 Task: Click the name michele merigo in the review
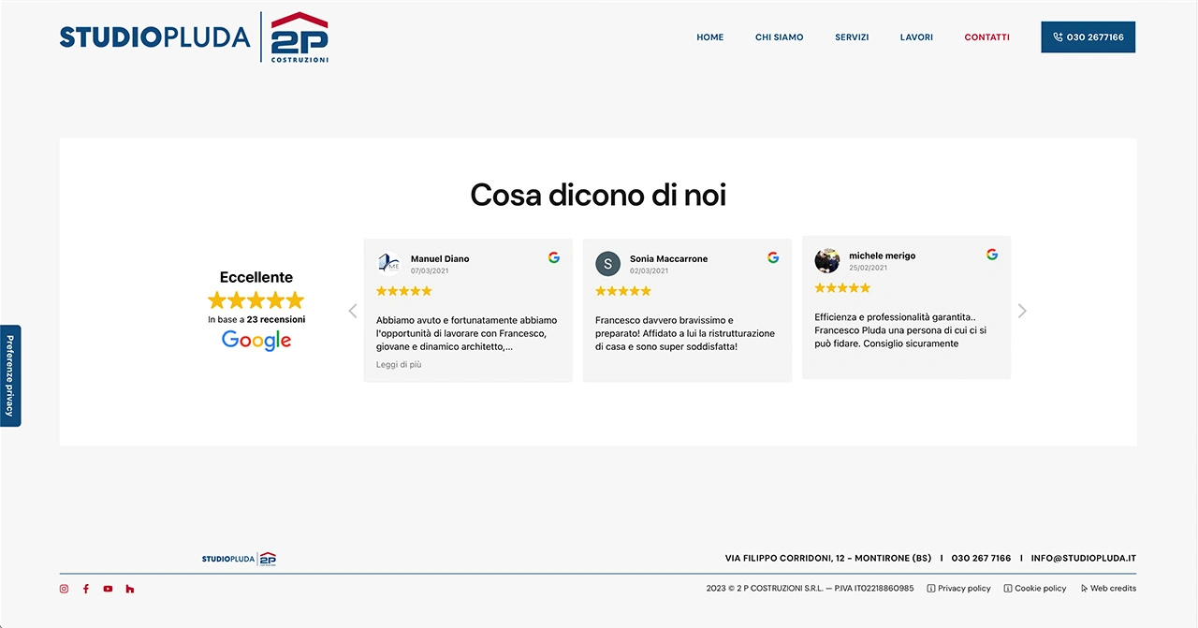(883, 256)
